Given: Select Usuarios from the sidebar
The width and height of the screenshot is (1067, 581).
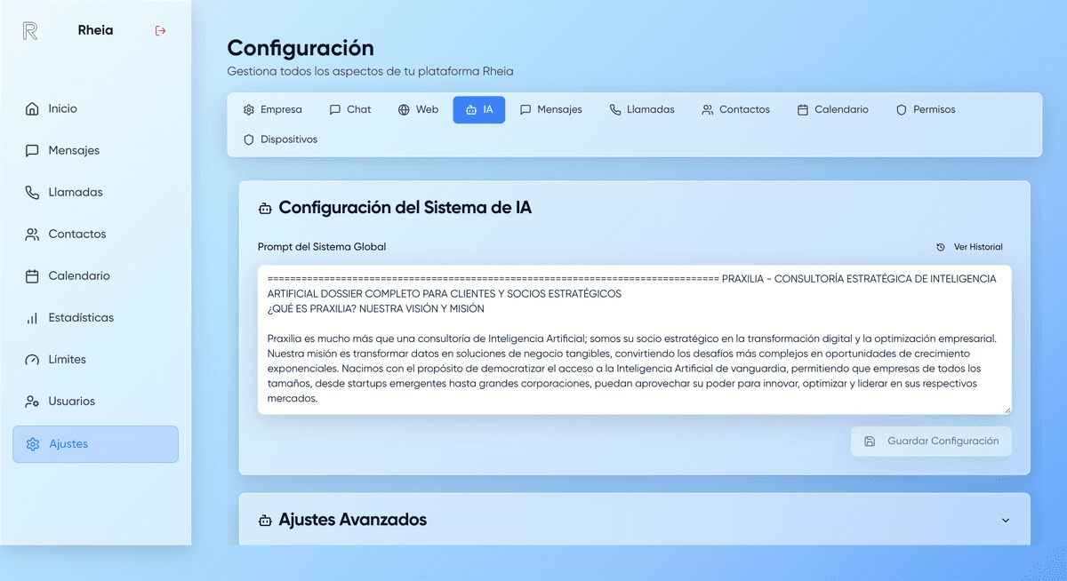Looking at the screenshot, I should pos(32,401).
